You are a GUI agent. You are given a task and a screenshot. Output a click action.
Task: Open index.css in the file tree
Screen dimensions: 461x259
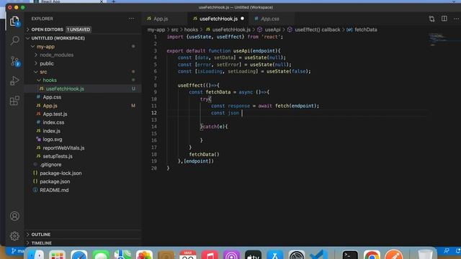[53, 122]
